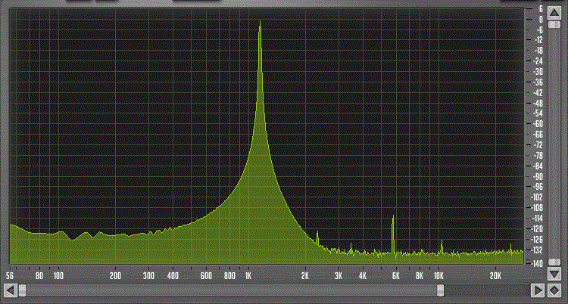Click the "300" frequency axis label
Screen dimensions: 568x304
(x=149, y=276)
